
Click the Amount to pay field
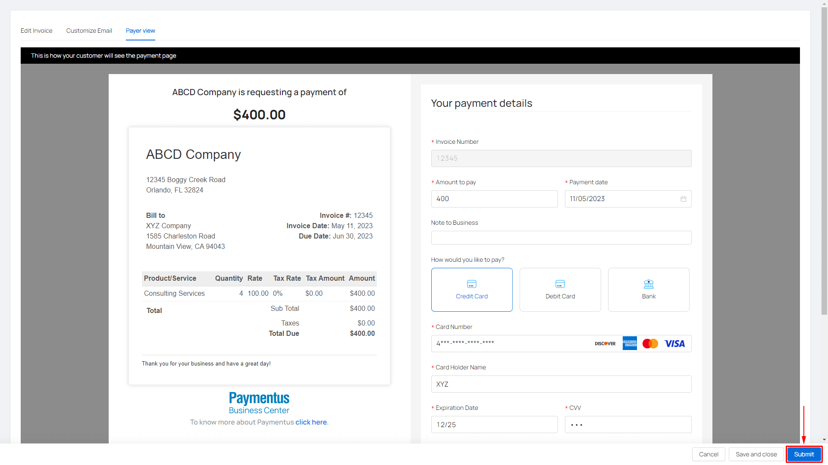point(494,199)
